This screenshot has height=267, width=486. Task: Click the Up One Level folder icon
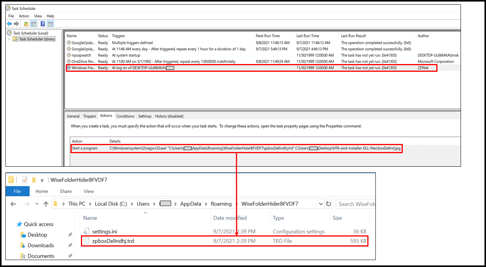pos(26,24)
